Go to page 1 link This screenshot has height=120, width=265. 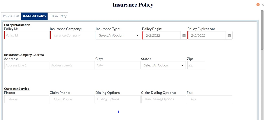(x=118, y=112)
